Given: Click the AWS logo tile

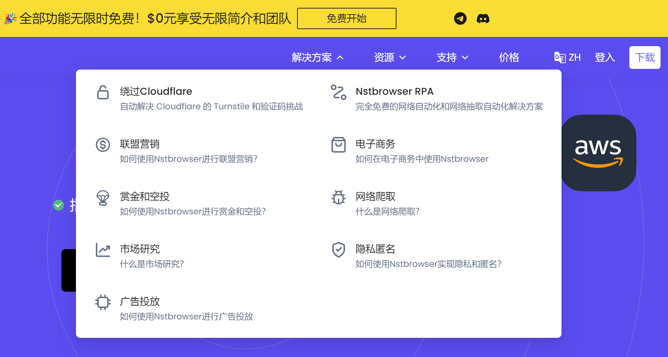Looking at the screenshot, I should (598, 153).
